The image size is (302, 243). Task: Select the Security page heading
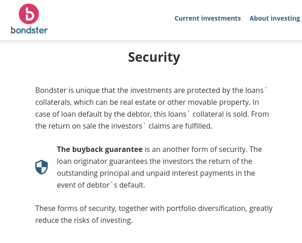(154, 57)
